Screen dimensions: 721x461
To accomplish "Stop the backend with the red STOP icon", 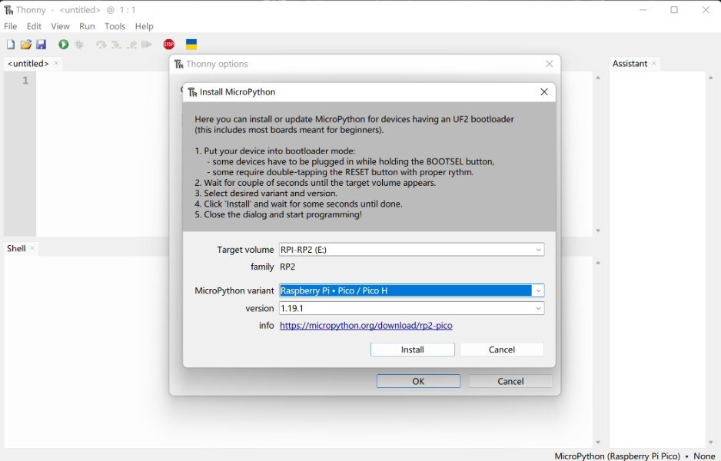I will [x=169, y=44].
